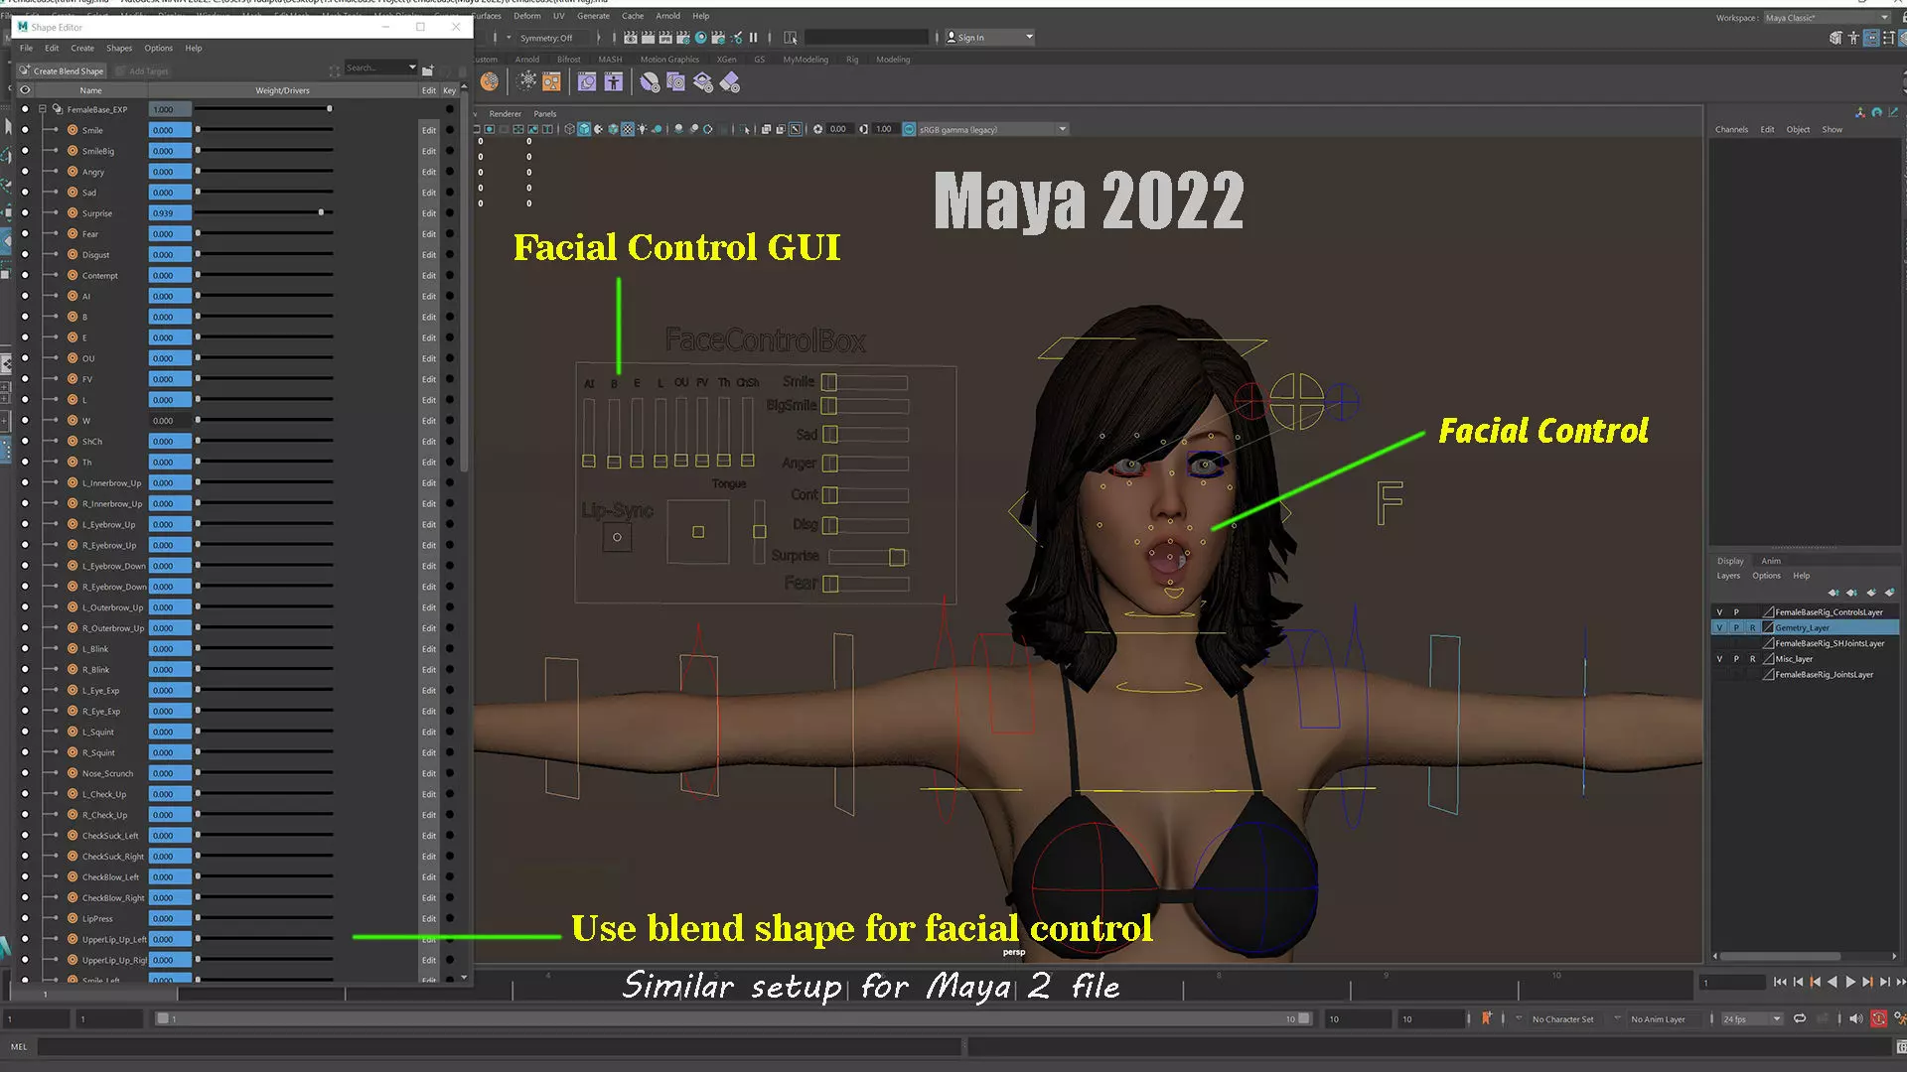Open the No Character Set dropdown
1907x1072 pixels.
pyautogui.click(x=1562, y=1018)
